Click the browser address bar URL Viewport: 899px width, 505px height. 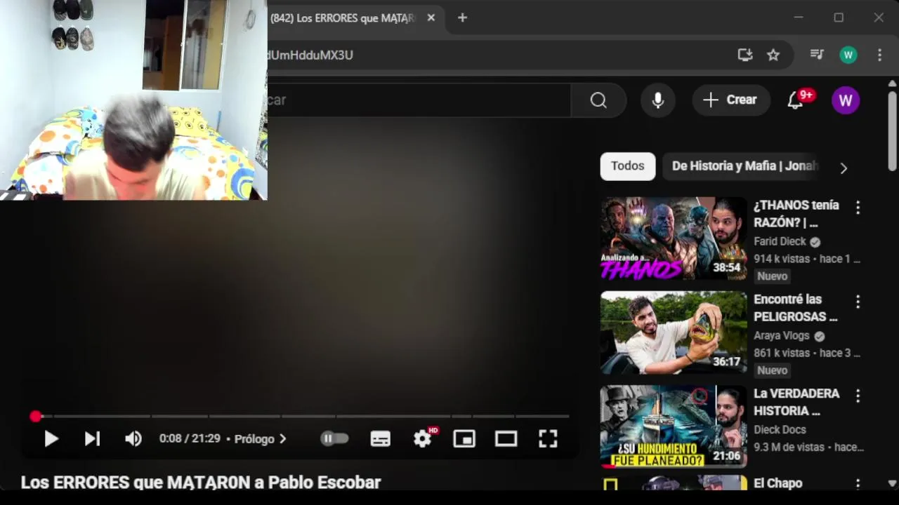(492, 55)
